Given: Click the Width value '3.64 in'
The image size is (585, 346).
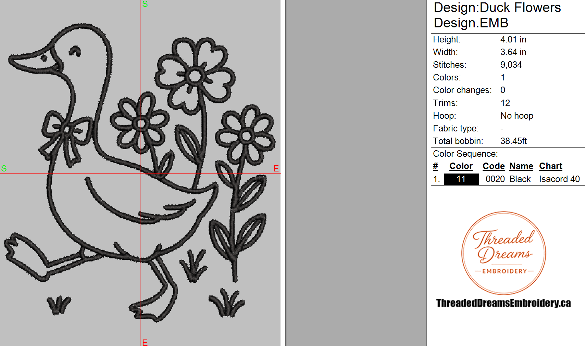Looking at the screenshot, I should 513,52.
